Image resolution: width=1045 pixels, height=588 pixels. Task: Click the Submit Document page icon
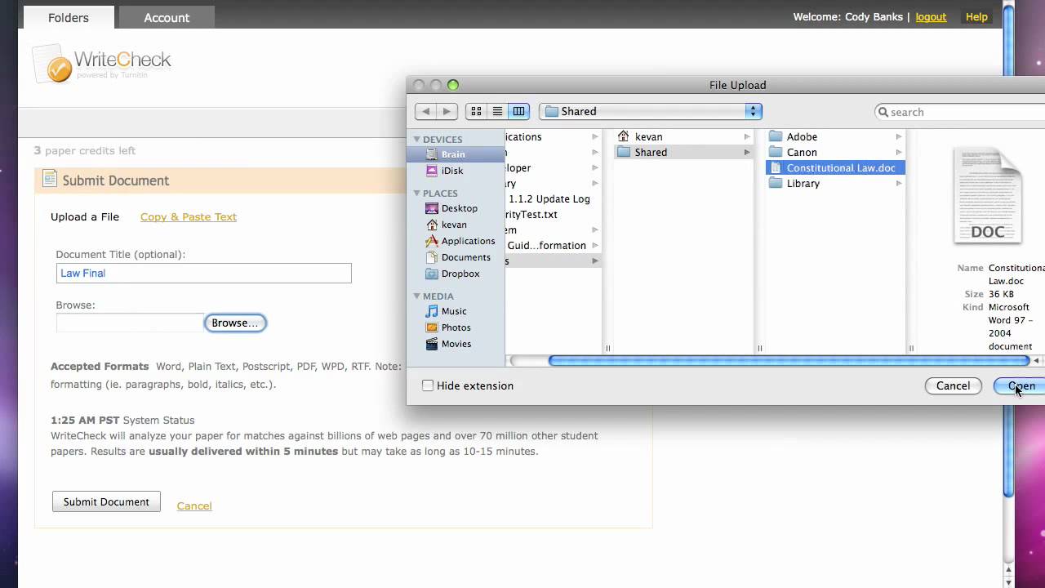[x=50, y=179]
